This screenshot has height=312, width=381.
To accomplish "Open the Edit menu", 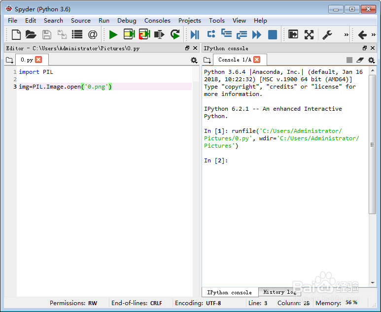I will (x=31, y=21).
